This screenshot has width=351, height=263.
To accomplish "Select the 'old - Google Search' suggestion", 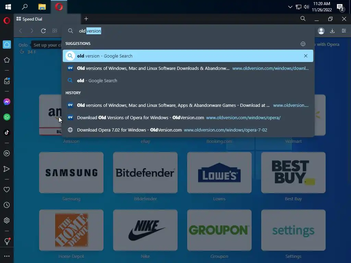I will click(188, 80).
